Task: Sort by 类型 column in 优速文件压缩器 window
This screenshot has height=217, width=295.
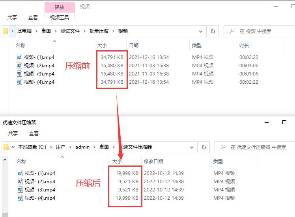Action: [x=218, y=161]
